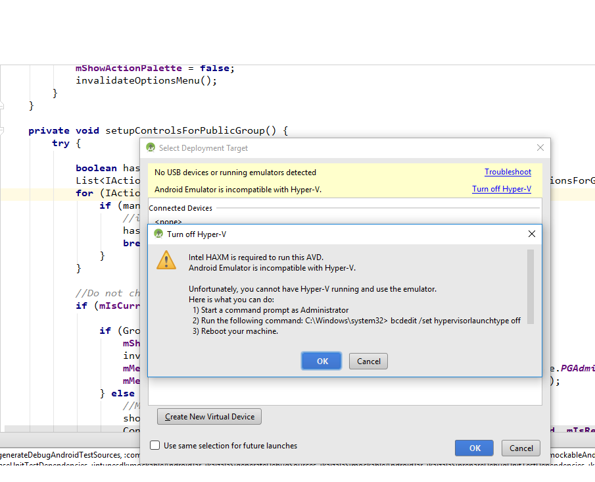Open the Troubleshoot link

[508, 172]
